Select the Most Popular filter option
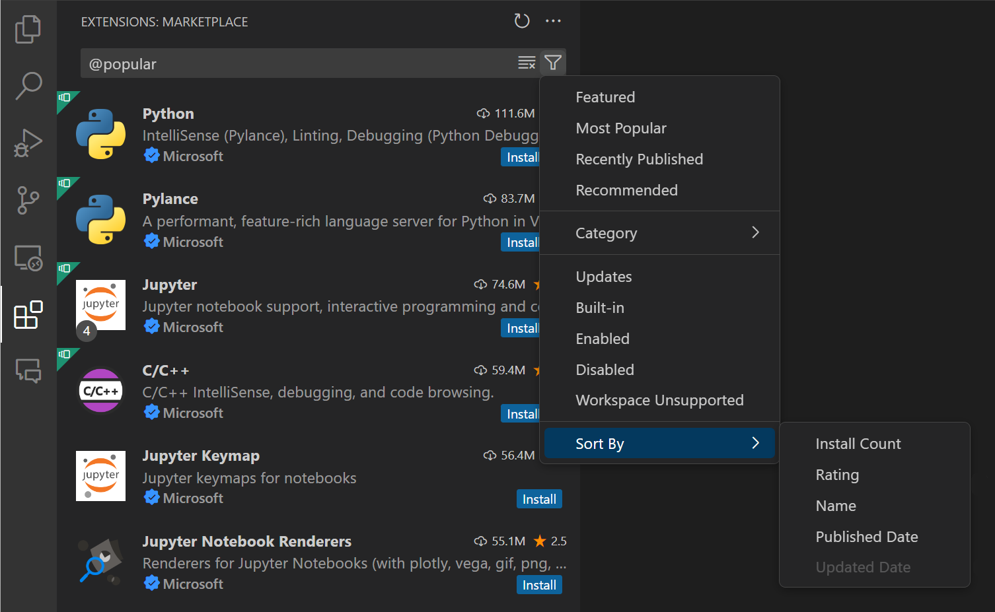 (621, 128)
